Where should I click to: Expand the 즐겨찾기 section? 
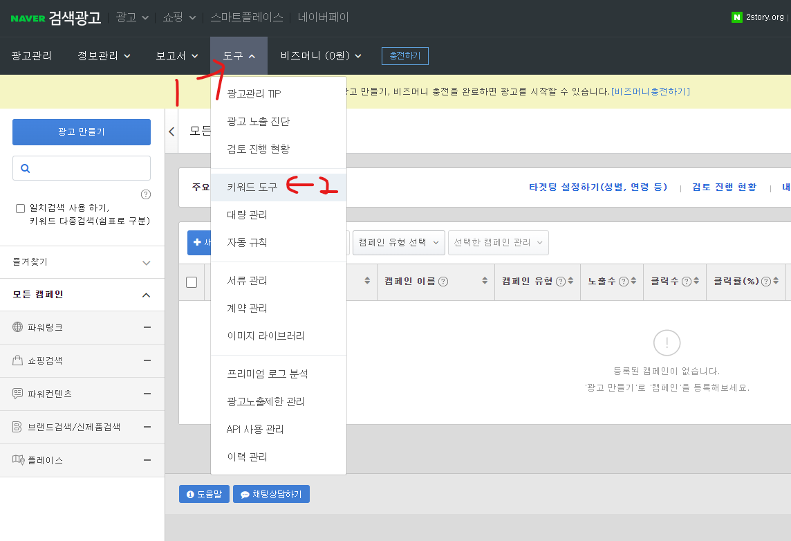81,262
